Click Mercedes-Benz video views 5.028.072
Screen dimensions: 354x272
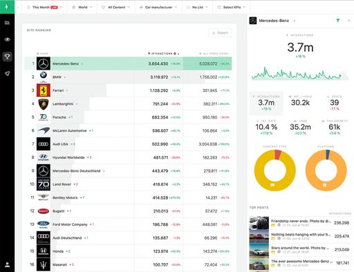208,64
